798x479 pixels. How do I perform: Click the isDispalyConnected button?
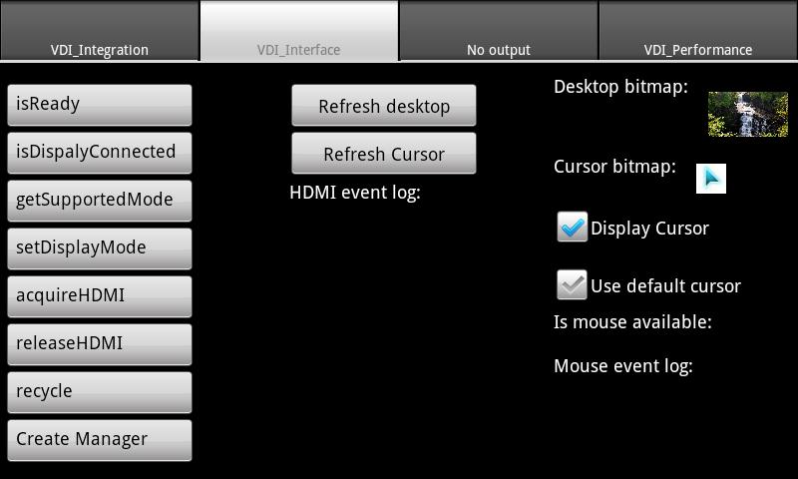point(100,153)
